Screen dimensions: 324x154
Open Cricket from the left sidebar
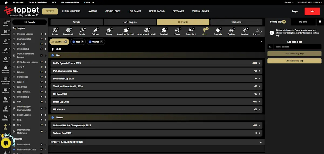(x=5, y=51)
